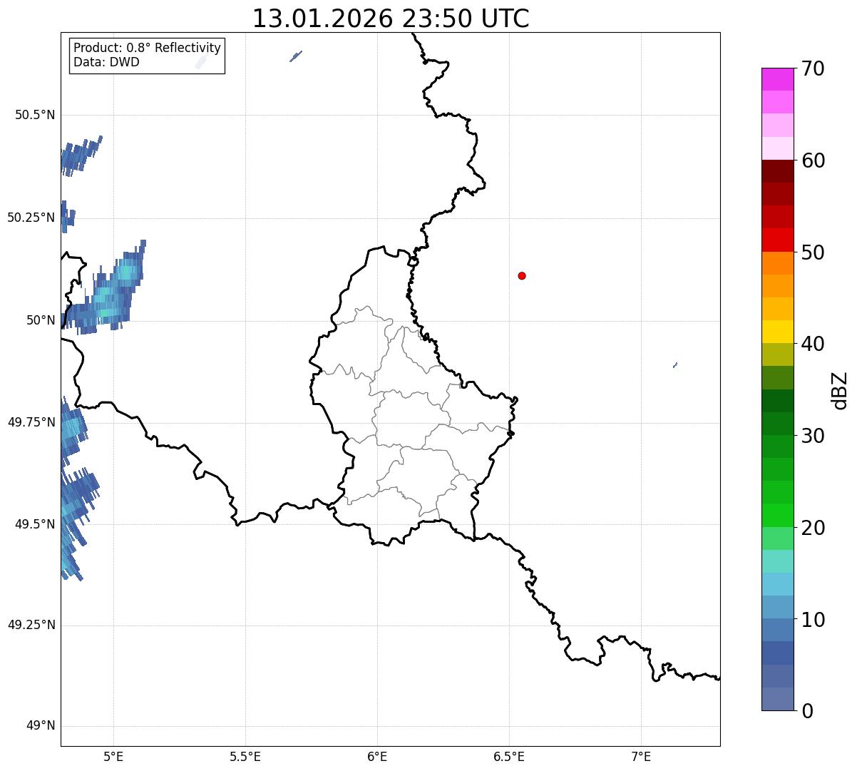Click the small radar echo near 7.1°E
Viewport: 857px width, 771px height.
[675, 365]
